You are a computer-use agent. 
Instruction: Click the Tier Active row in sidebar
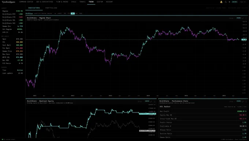pyautogui.click(x=12, y=70)
